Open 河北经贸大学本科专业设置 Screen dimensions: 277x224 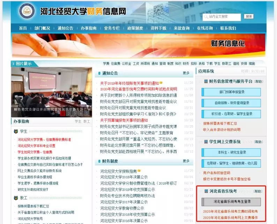(x=36, y=146)
